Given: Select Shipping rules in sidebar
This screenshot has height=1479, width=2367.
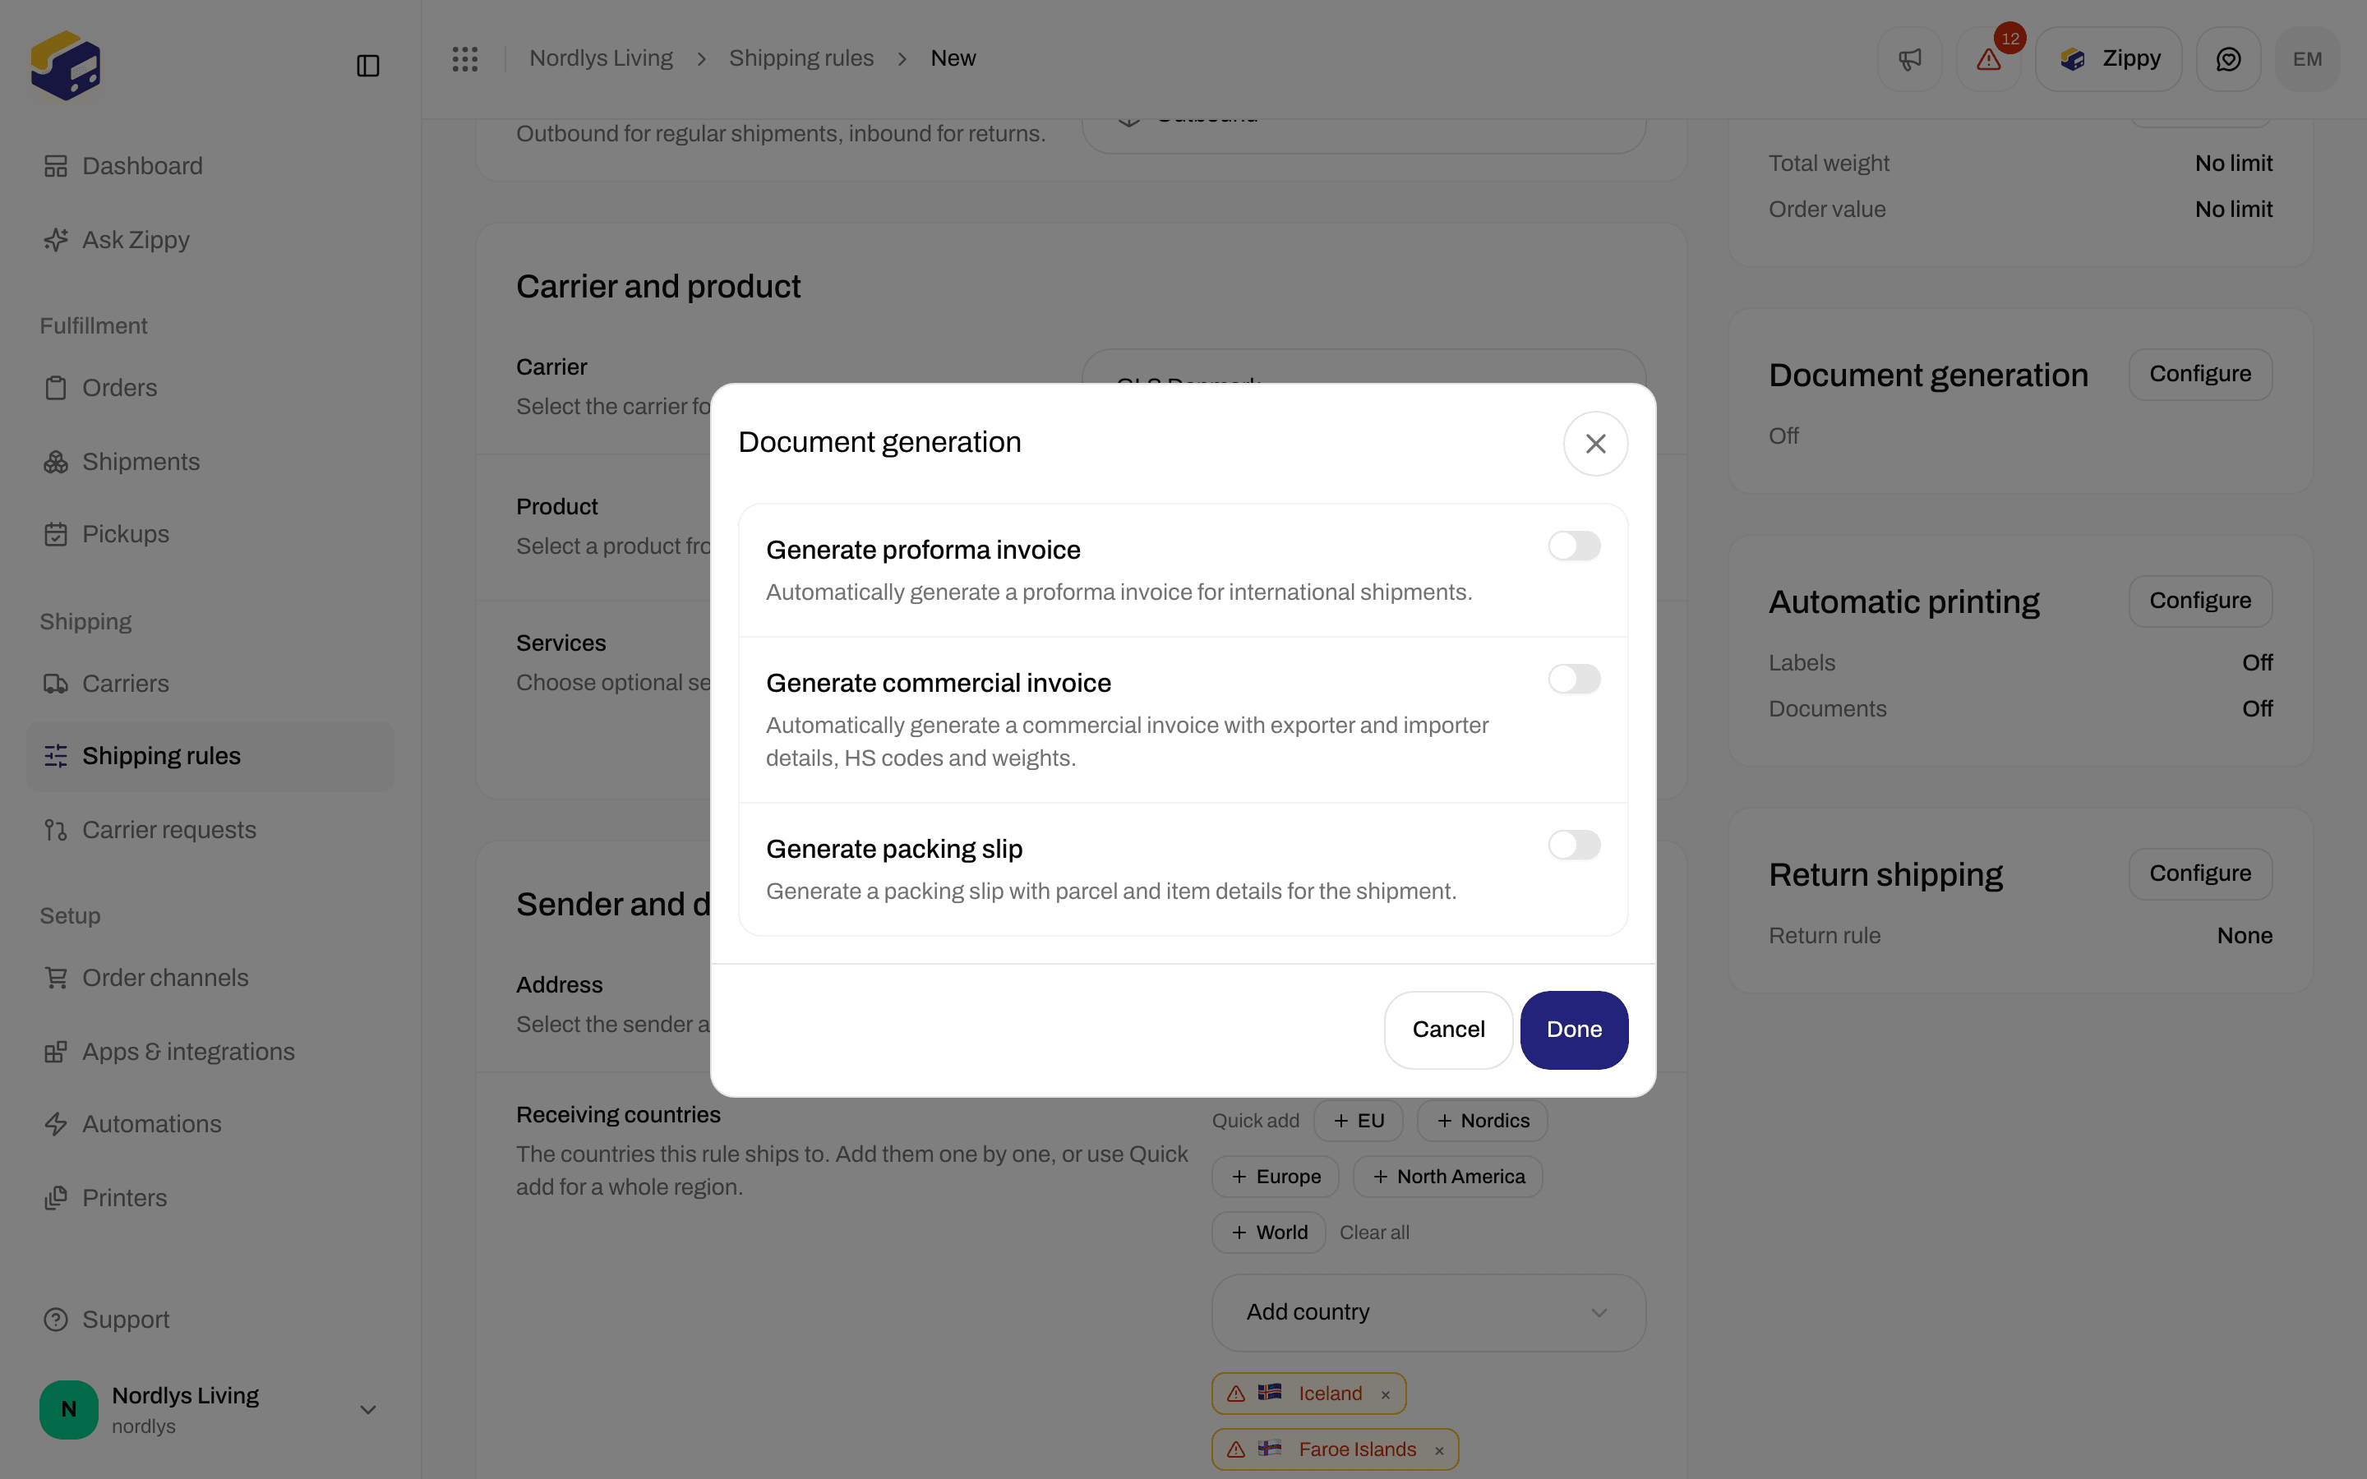Looking at the screenshot, I should [210, 756].
